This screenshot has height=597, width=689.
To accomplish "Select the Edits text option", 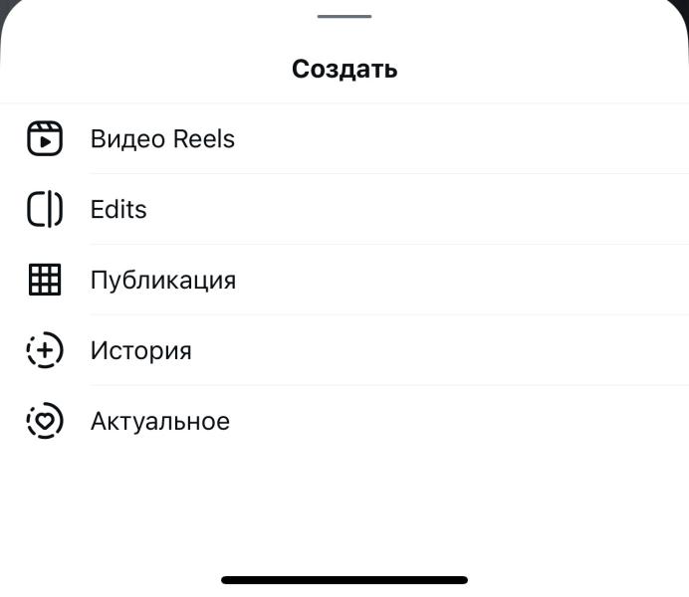I will [x=118, y=210].
